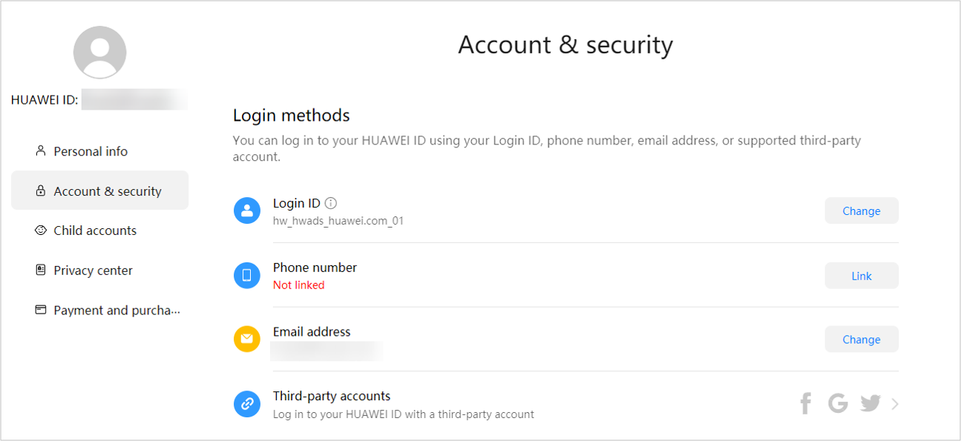Expand the Third-party accounts row chevron
961x441 pixels.
(893, 403)
